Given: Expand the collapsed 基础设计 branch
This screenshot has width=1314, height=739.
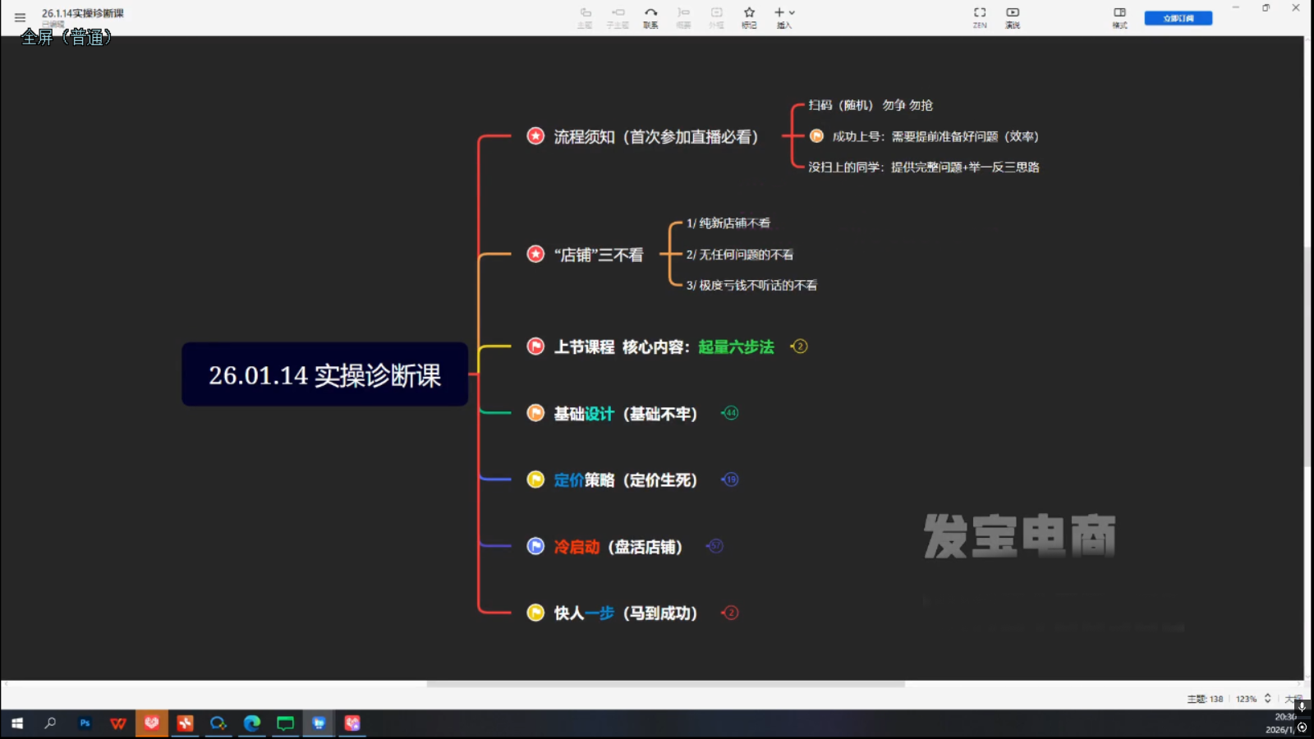Looking at the screenshot, I should pyautogui.click(x=730, y=413).
